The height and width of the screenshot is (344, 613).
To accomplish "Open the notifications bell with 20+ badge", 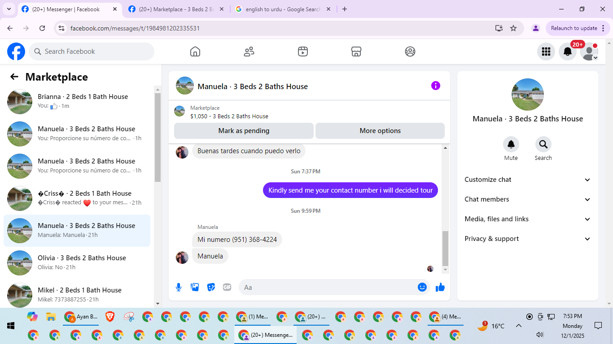I will coord(568,52).
